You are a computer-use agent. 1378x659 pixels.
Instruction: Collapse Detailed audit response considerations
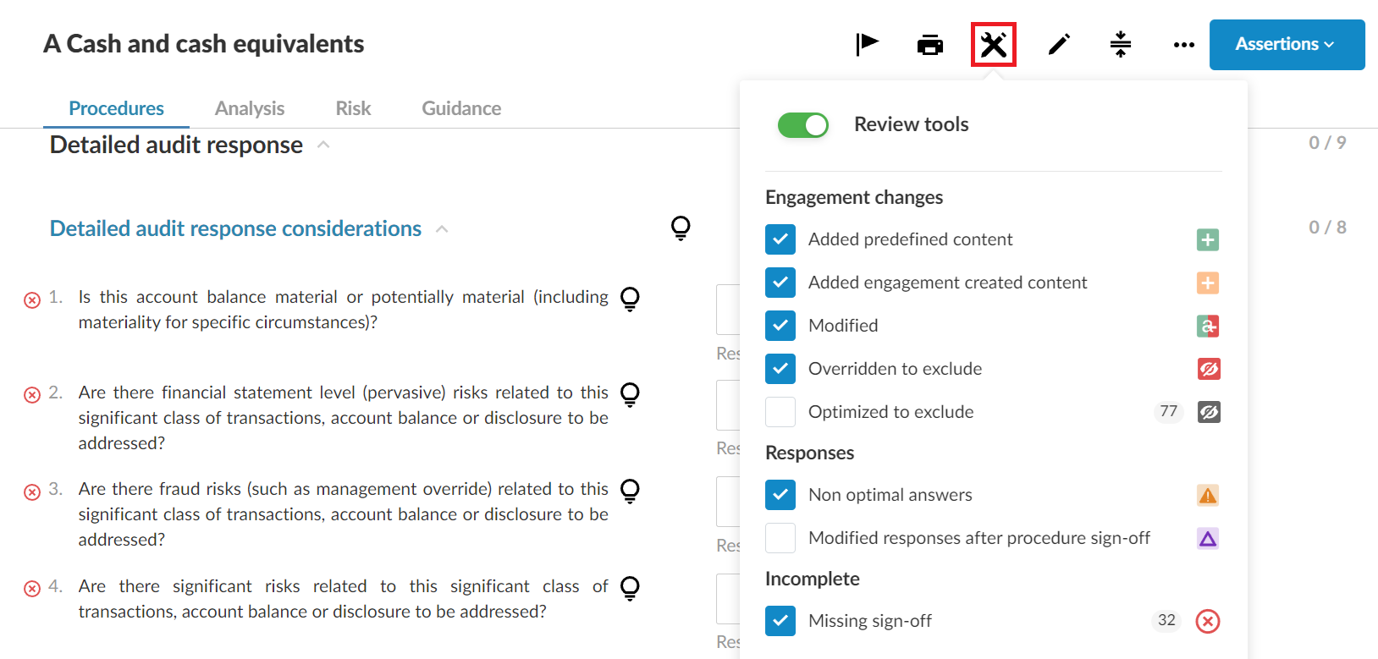[x=441, y=228]
